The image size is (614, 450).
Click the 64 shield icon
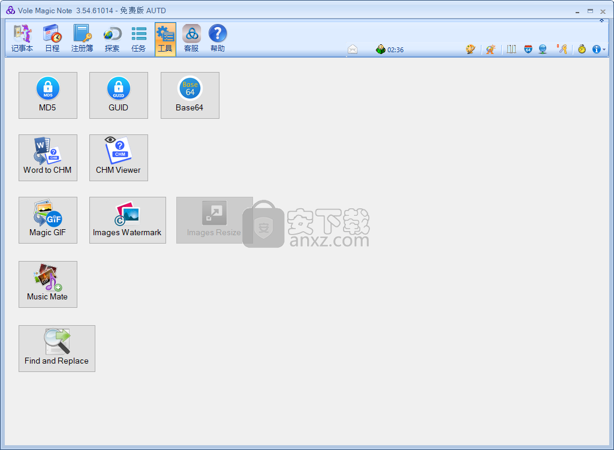coord(528,49)
